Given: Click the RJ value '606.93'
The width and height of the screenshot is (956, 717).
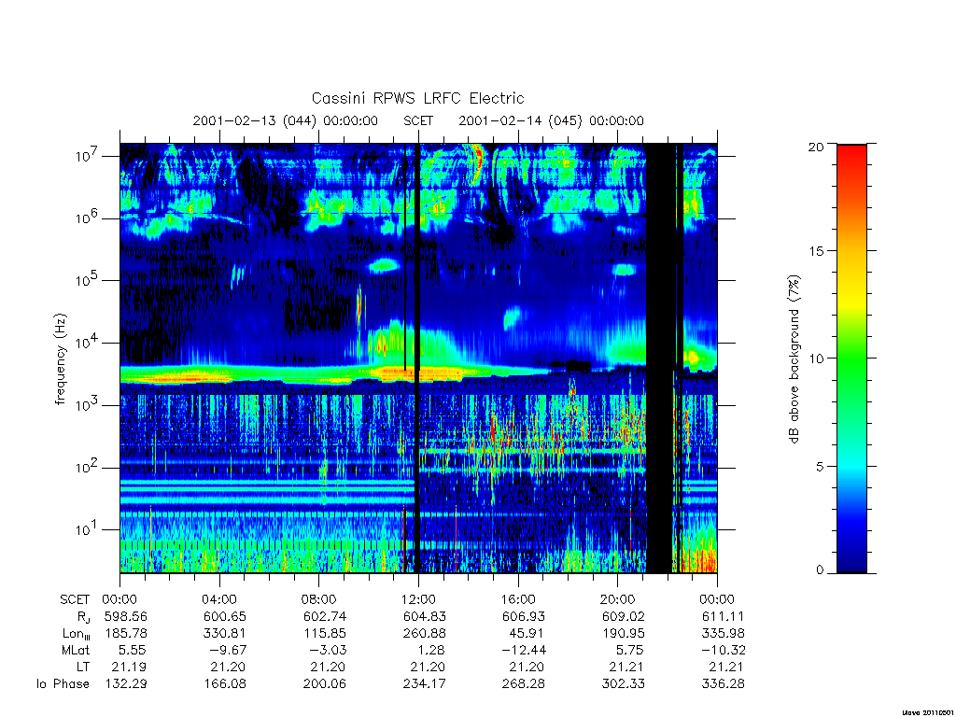Looking at the screenshot, I should (x=523, y=616).
